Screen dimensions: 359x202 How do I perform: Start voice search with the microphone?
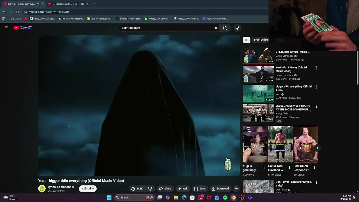point(238,28)
